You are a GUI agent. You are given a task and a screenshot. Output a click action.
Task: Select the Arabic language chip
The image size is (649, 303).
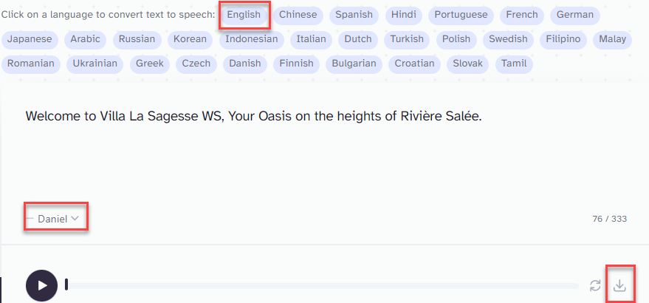(85, 39)
